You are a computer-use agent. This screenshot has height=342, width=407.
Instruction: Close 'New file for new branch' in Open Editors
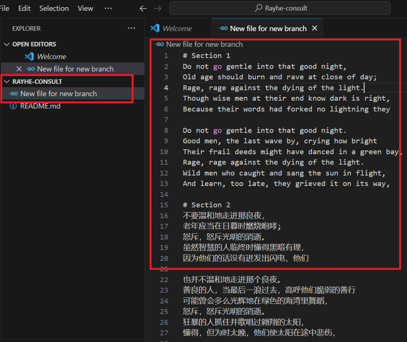[x=19, y=69]
